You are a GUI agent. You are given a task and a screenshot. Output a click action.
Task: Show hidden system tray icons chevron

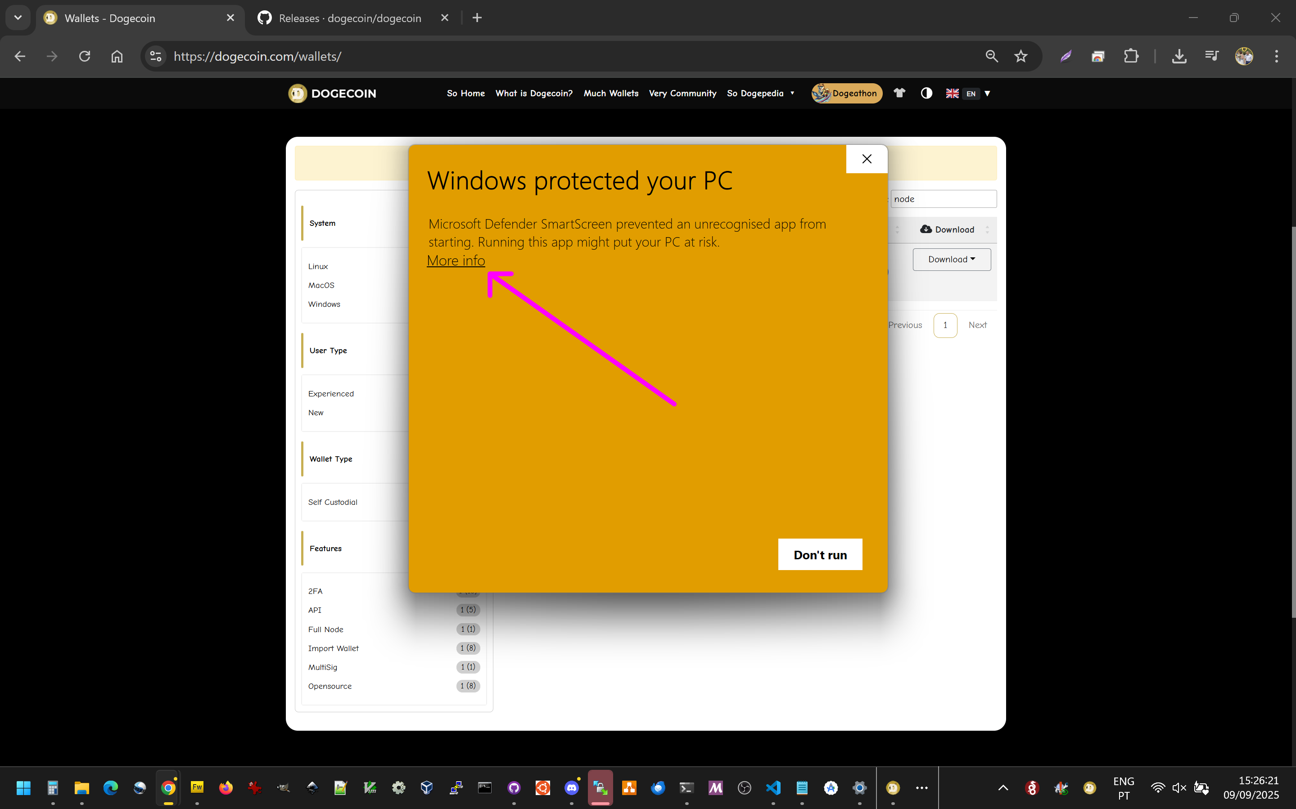tap(1003, 787)
